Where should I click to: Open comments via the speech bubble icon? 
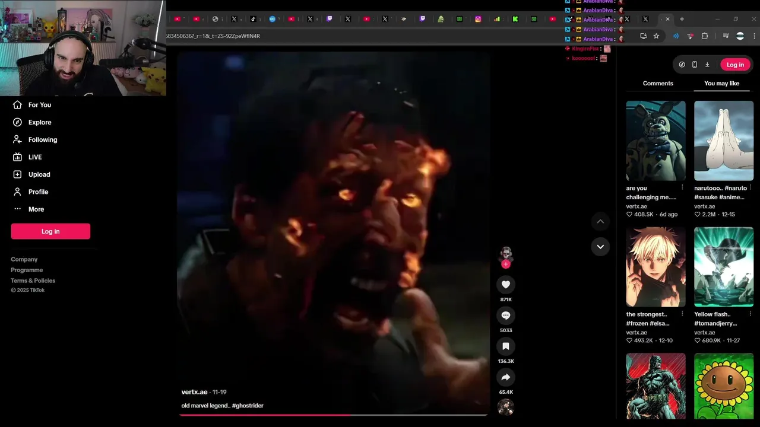506,316
